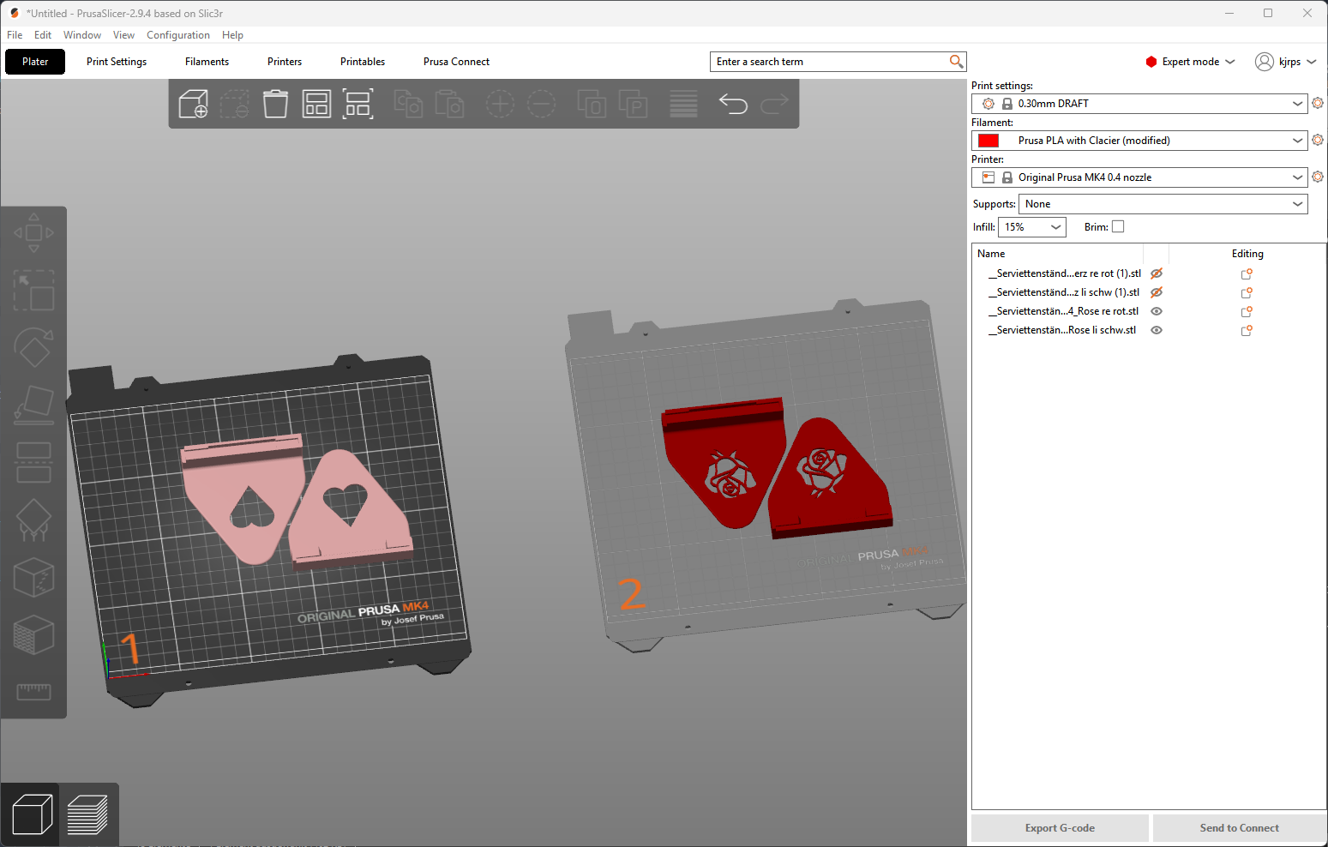
Task: Open the File menu
Action: [x=15, y=35]
